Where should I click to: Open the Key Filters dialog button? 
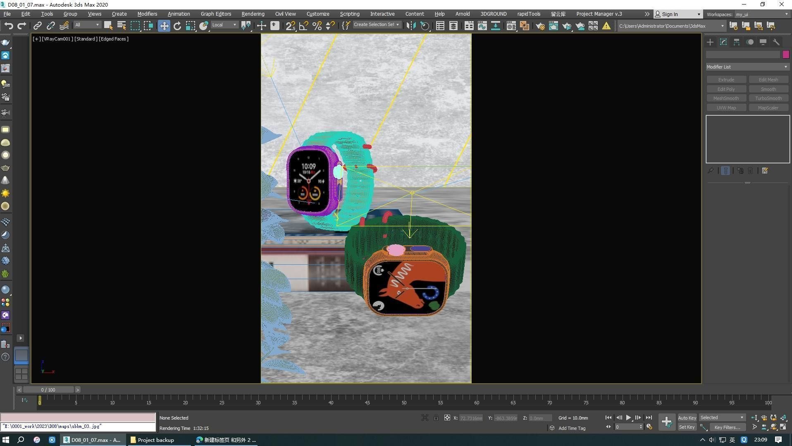(727, 427)
